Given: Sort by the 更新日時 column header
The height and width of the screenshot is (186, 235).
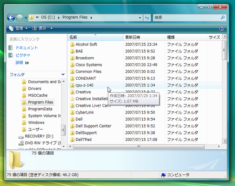Looking at the screenshot, I should [x=144, y=37].
